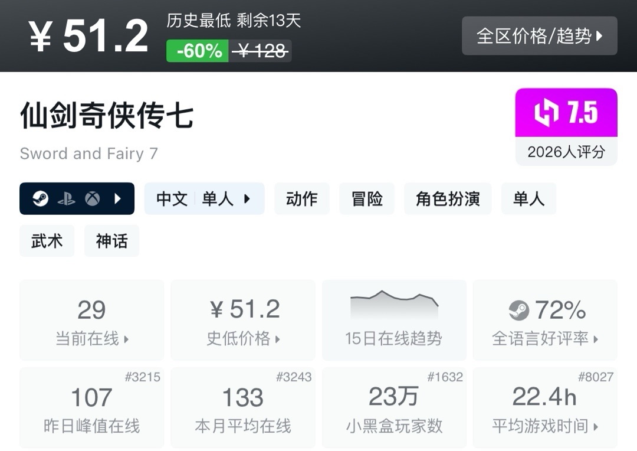Open the 史低价格 lowest price card

click(243, 320)
